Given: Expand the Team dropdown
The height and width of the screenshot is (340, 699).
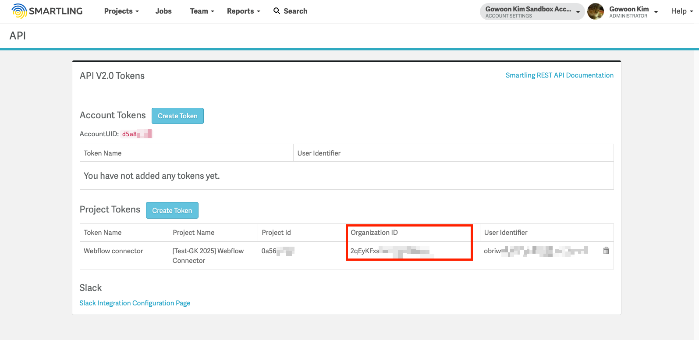Looking at the screenshot, I should click(202, 11).
